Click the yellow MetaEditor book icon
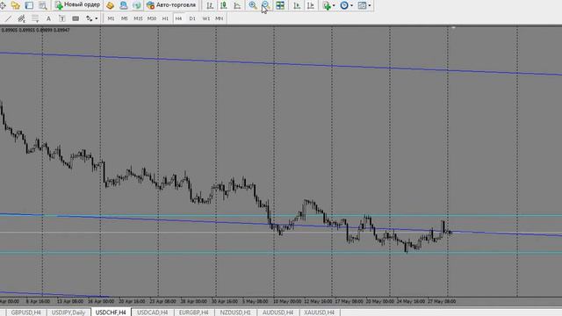The image size is (562, 316). tap(110, 5)
